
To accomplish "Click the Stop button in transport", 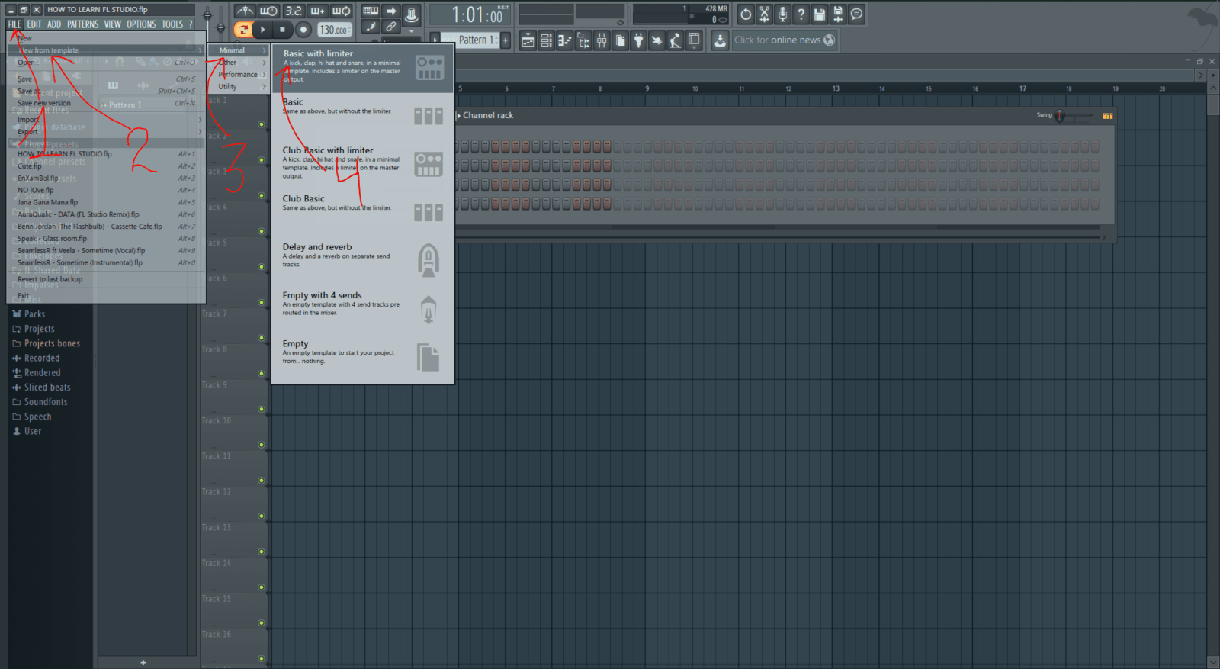I will pos(282,30).
